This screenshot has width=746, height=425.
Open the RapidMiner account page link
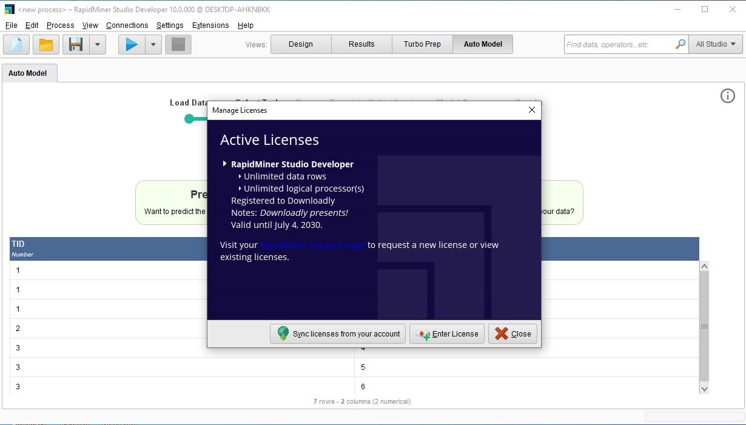point(312,245)
